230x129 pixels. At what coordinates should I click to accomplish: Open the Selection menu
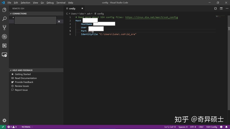(25, 3)
